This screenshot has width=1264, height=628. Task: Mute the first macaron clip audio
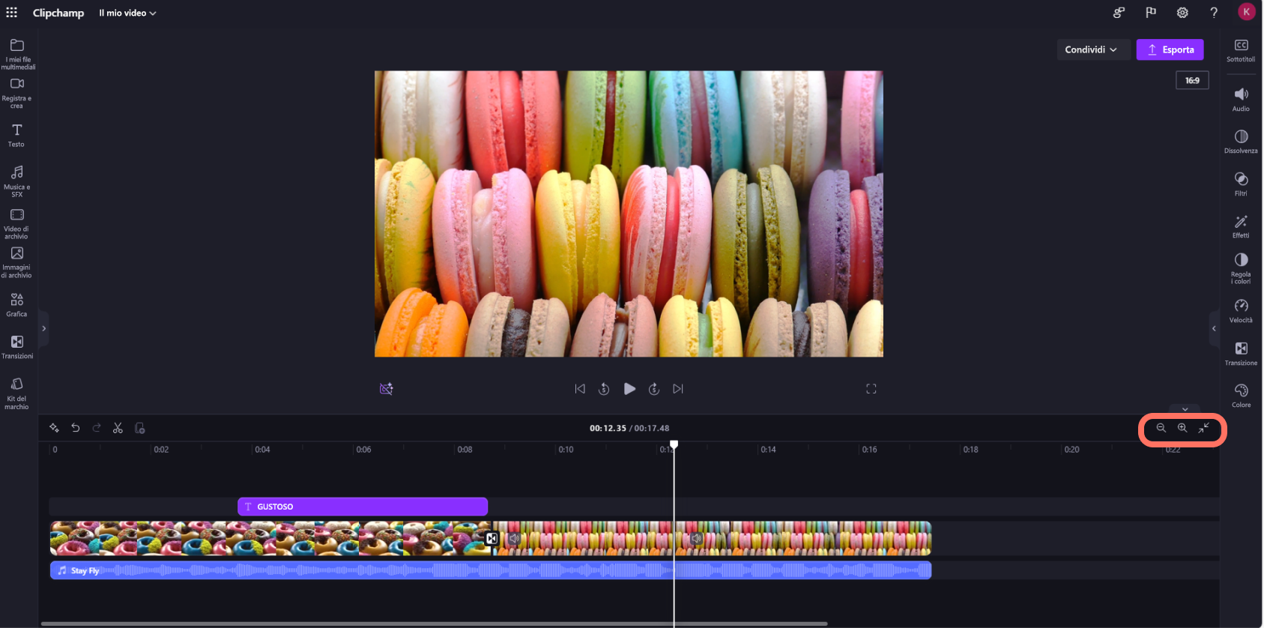514,539
